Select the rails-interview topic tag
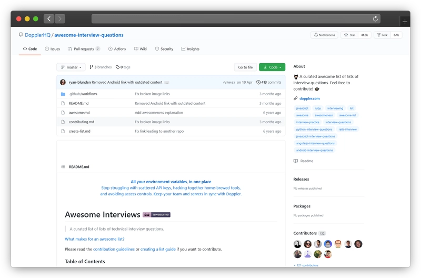The width and height of the screenshot is (421, 278). [x=347, y=130]
